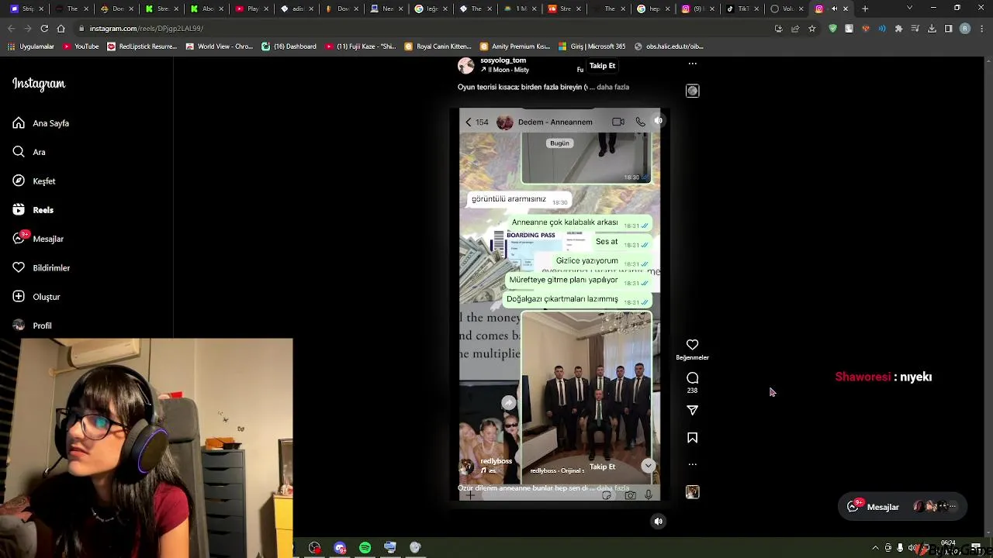The image size is (993, 558).
Task: Click browser home button
Action: pos(61,29)
